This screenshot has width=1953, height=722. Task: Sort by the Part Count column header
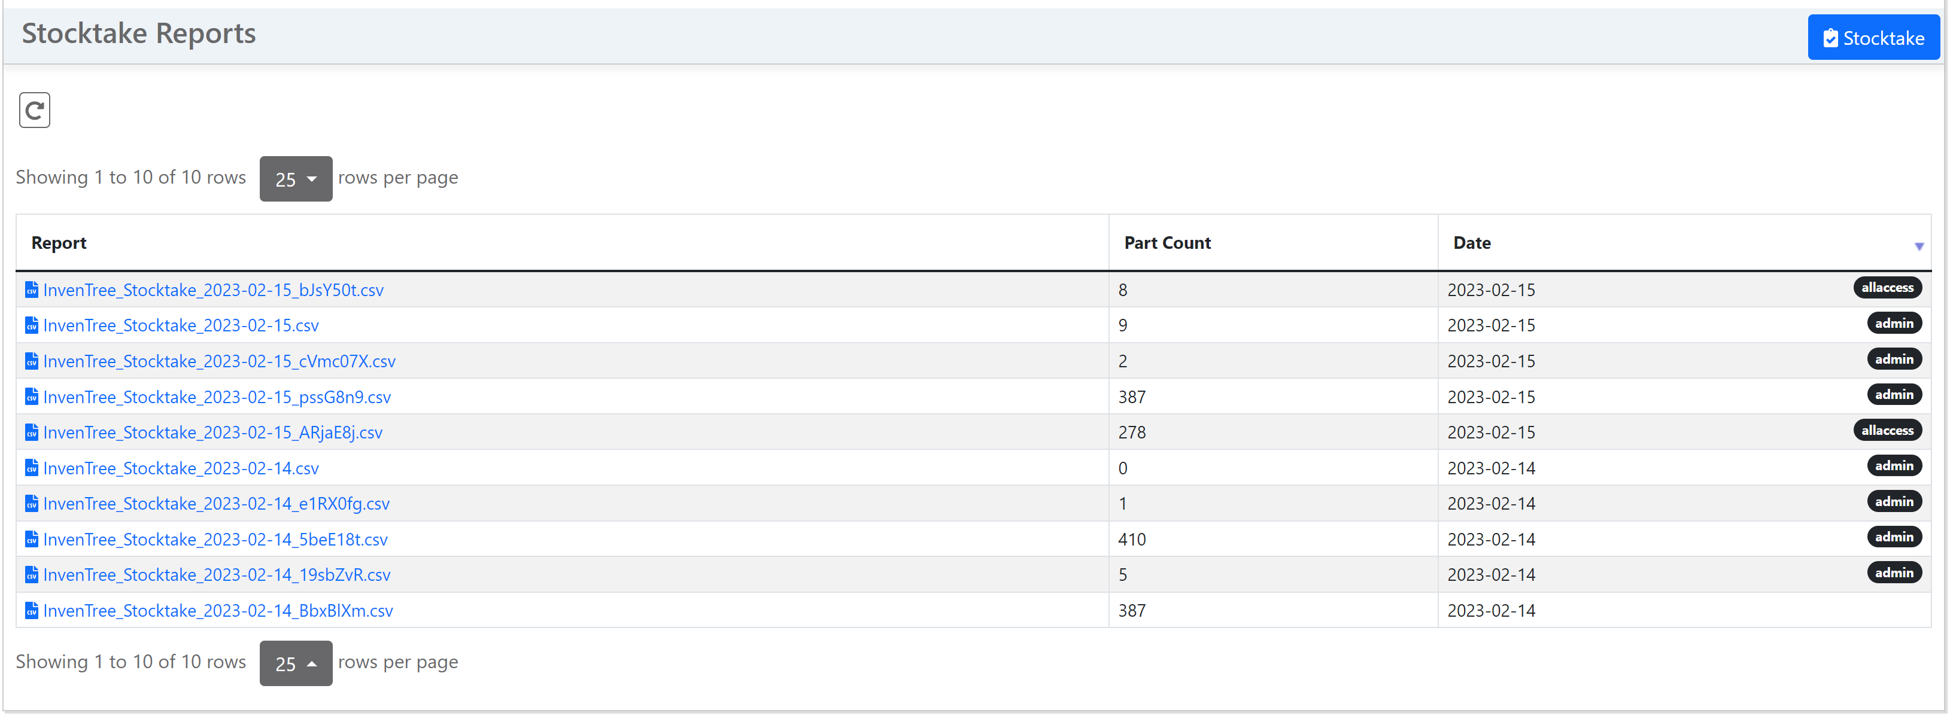(1166, 243)
